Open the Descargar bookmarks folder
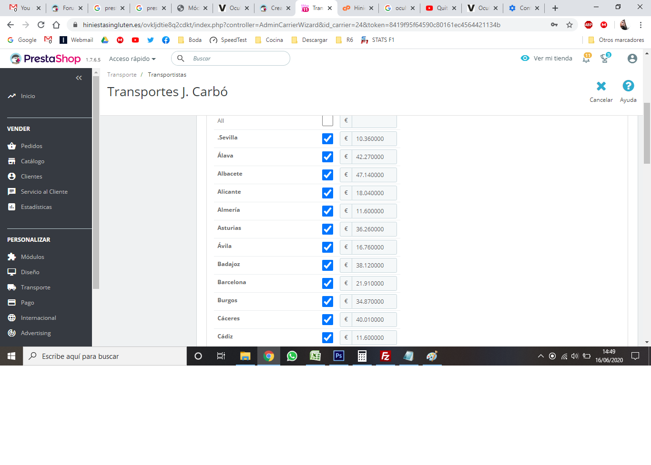The image size is (651, 465). [310, 40]
